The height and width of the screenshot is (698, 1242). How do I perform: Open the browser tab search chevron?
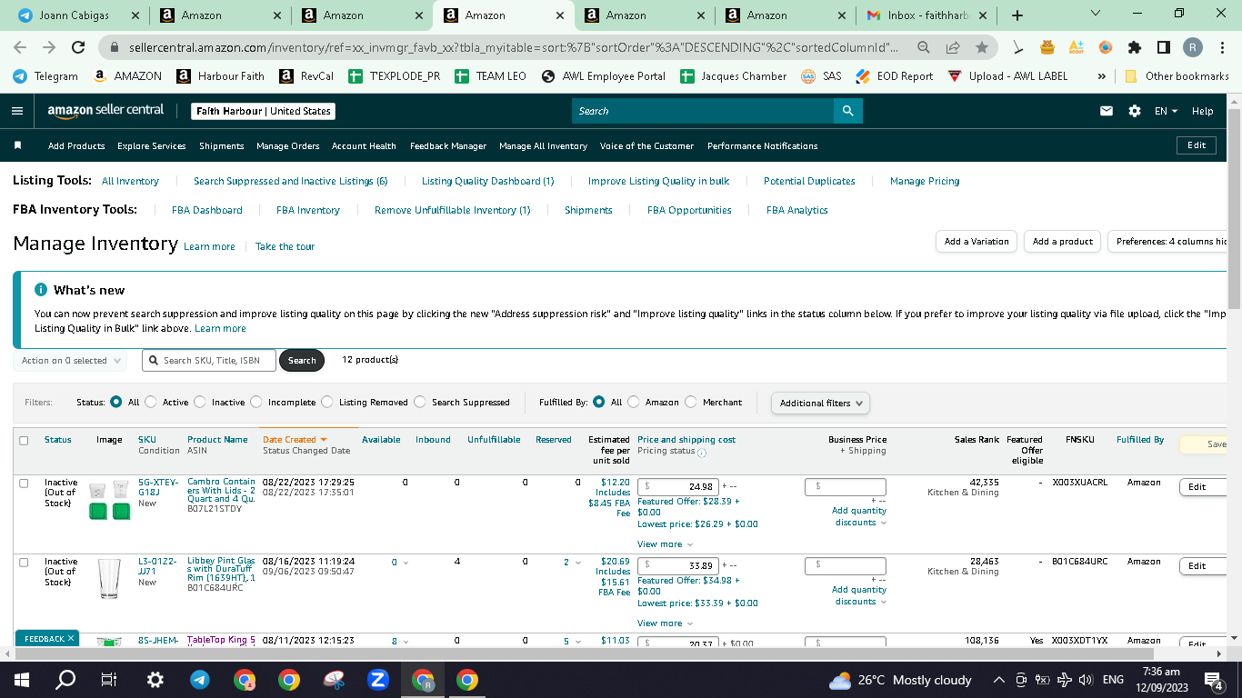[x=1095, y=14]
